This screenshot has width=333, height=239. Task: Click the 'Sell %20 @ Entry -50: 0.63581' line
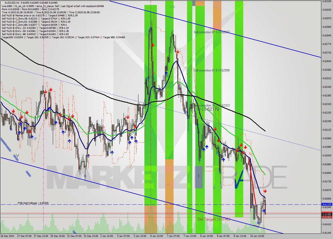pos(35,31)
